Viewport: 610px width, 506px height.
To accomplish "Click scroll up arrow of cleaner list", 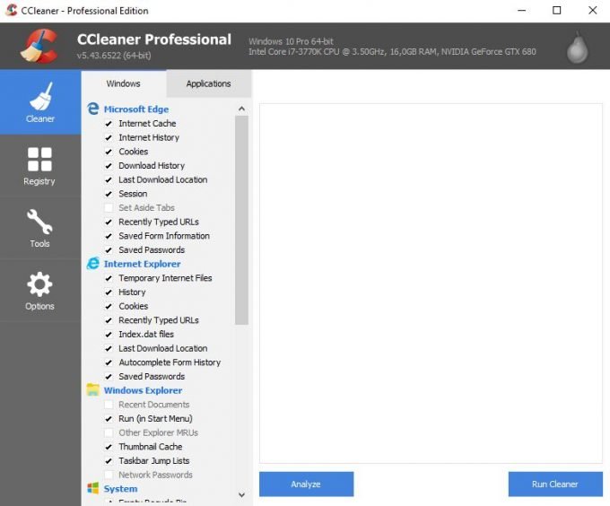I will coord(241,109).
